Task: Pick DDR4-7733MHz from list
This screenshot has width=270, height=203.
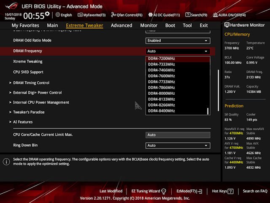Action: (x=178, y=82)
